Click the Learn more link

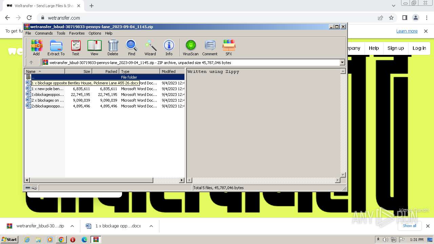407,31
